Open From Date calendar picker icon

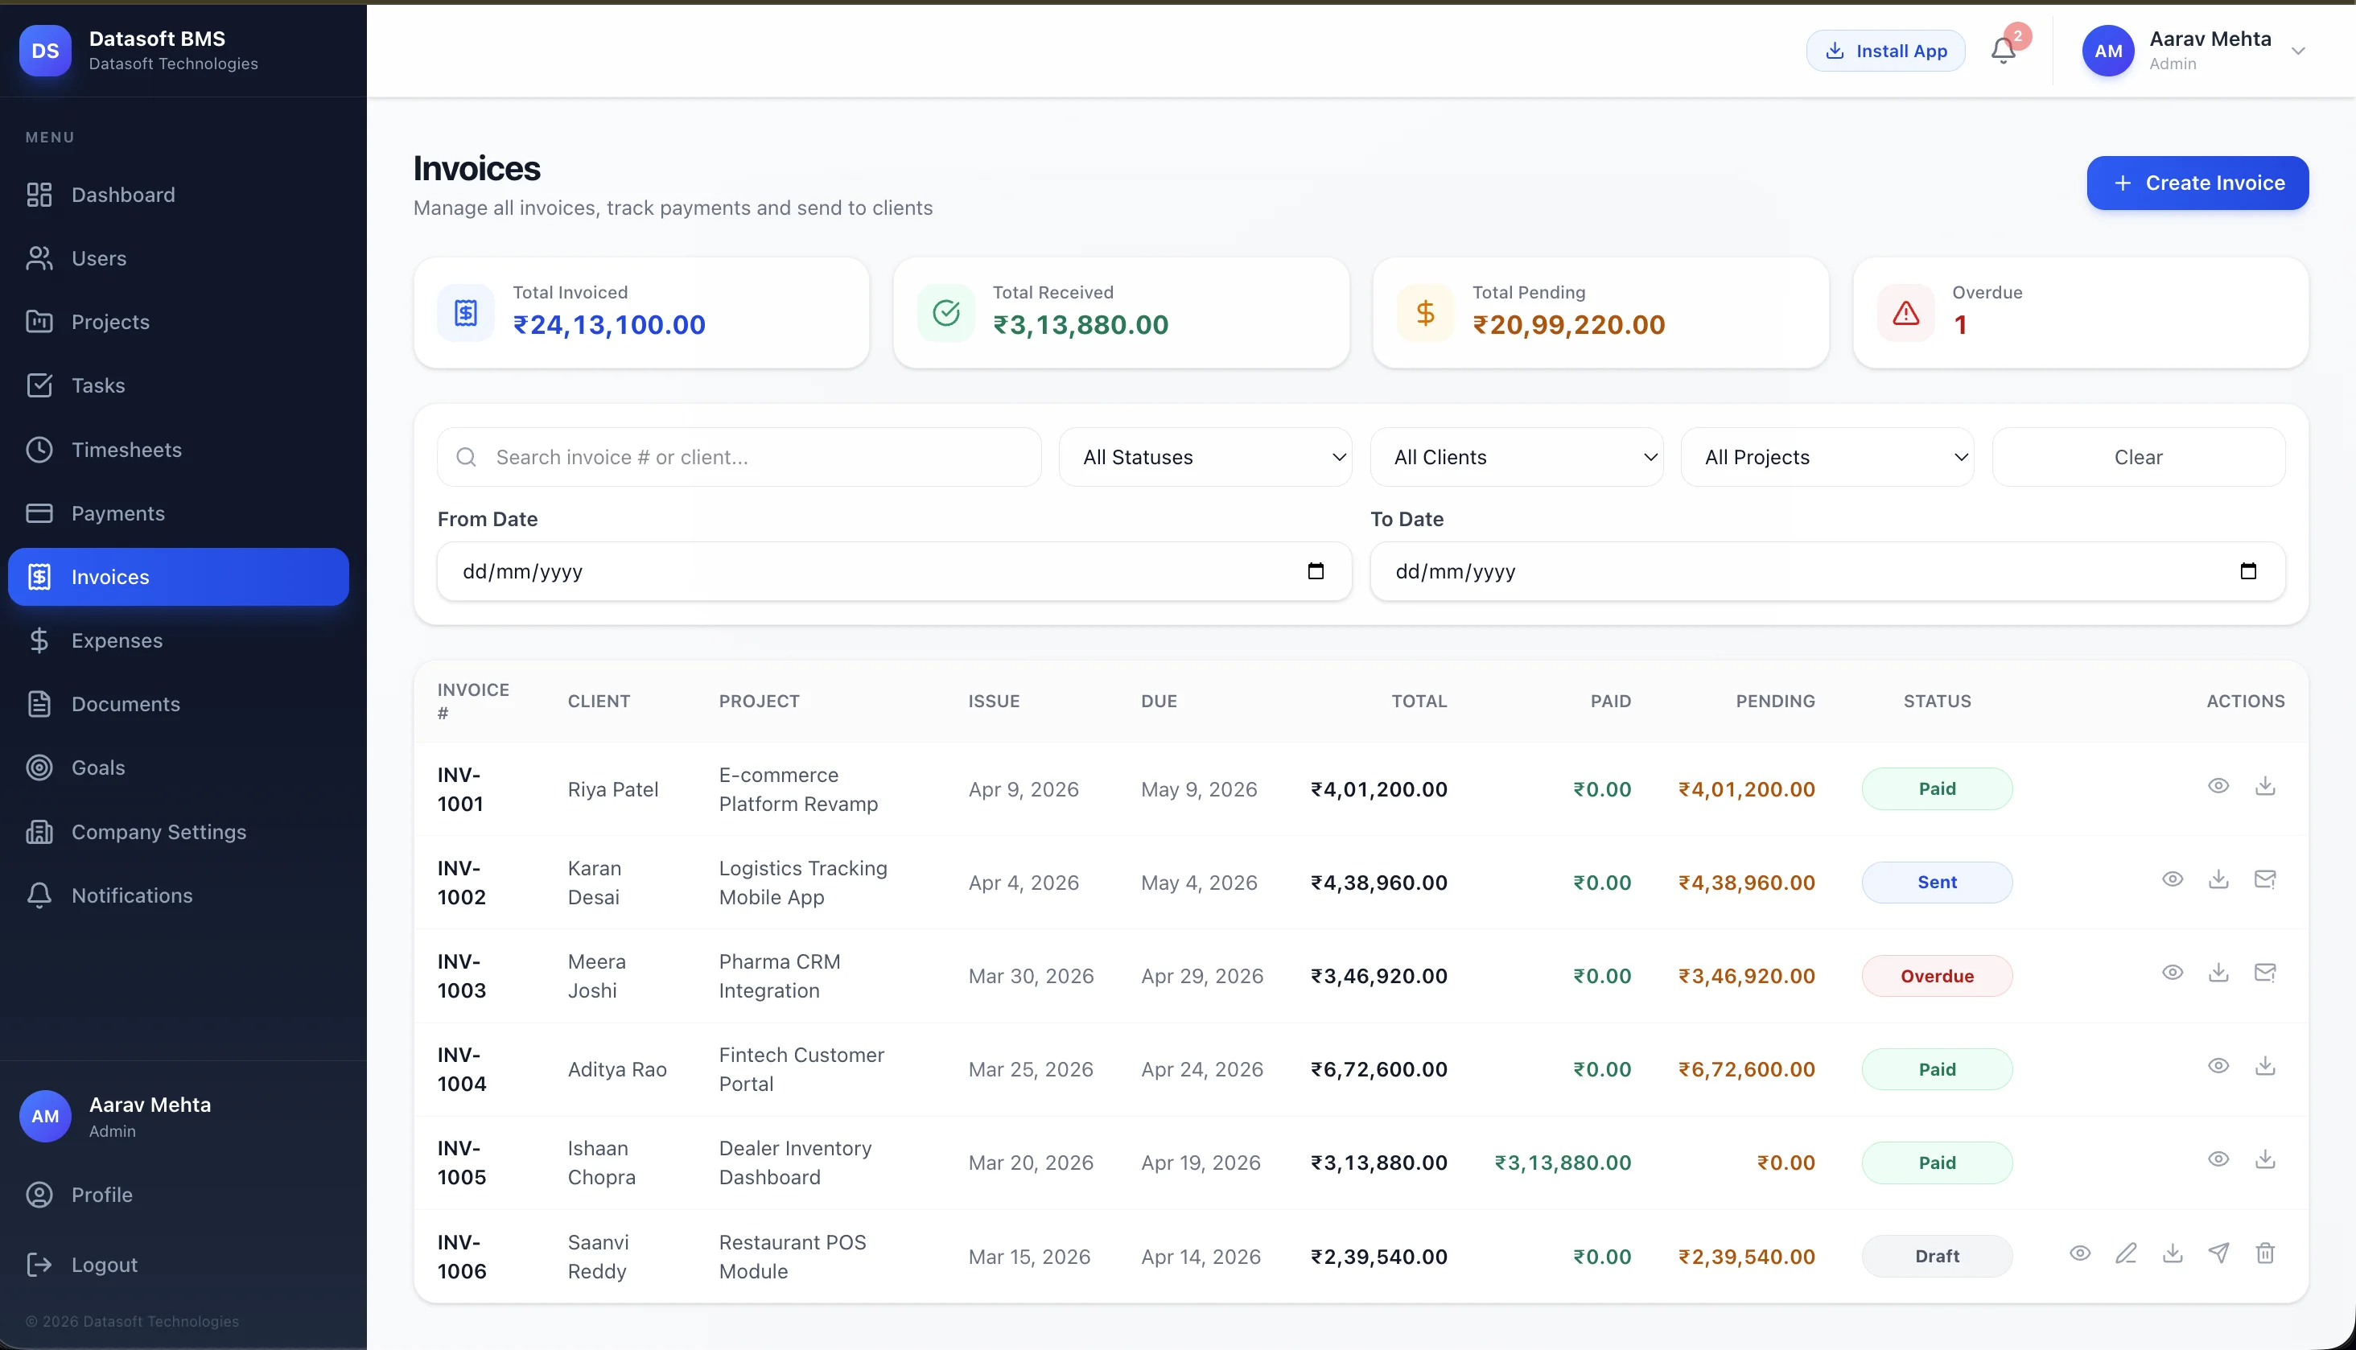pos(1315,571)
